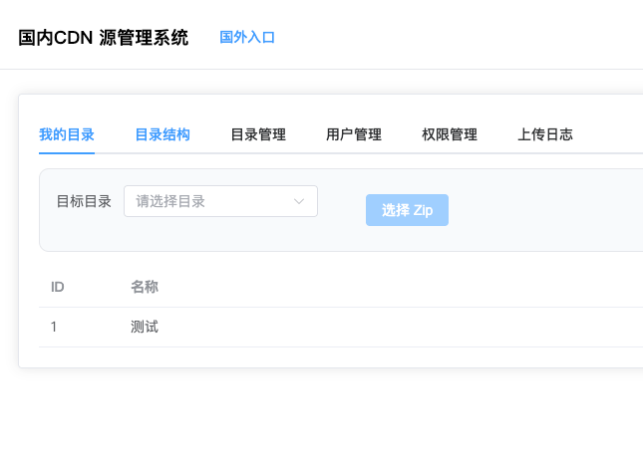Select the ID cell showing 1
This screenshot has height=461, width=643.
pos(55,327)
